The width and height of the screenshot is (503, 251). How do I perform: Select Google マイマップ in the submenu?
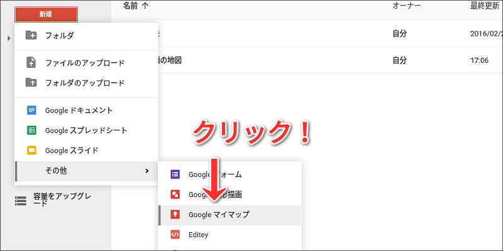(x=229, y=215)
